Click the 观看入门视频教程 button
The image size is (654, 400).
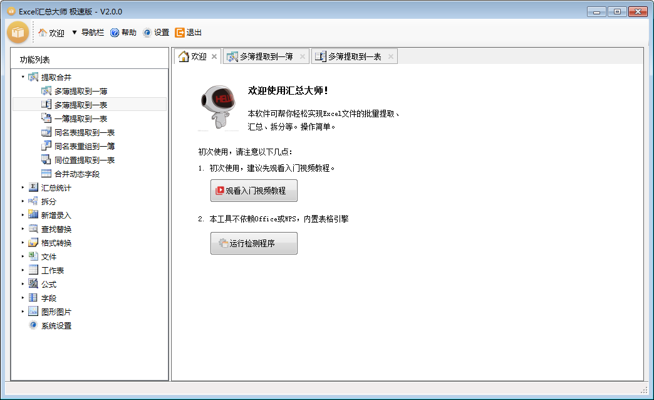point(253,191)
